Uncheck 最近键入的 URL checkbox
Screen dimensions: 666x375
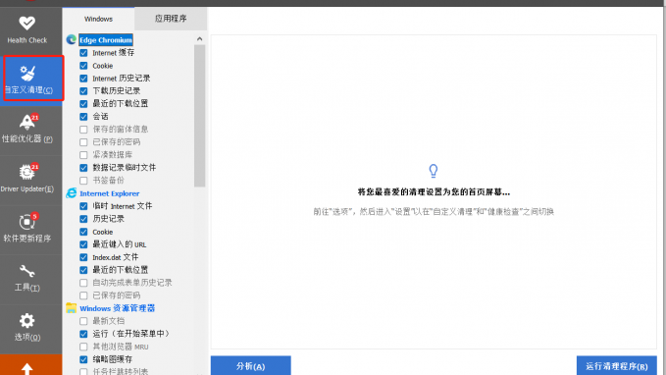[83, 244]
